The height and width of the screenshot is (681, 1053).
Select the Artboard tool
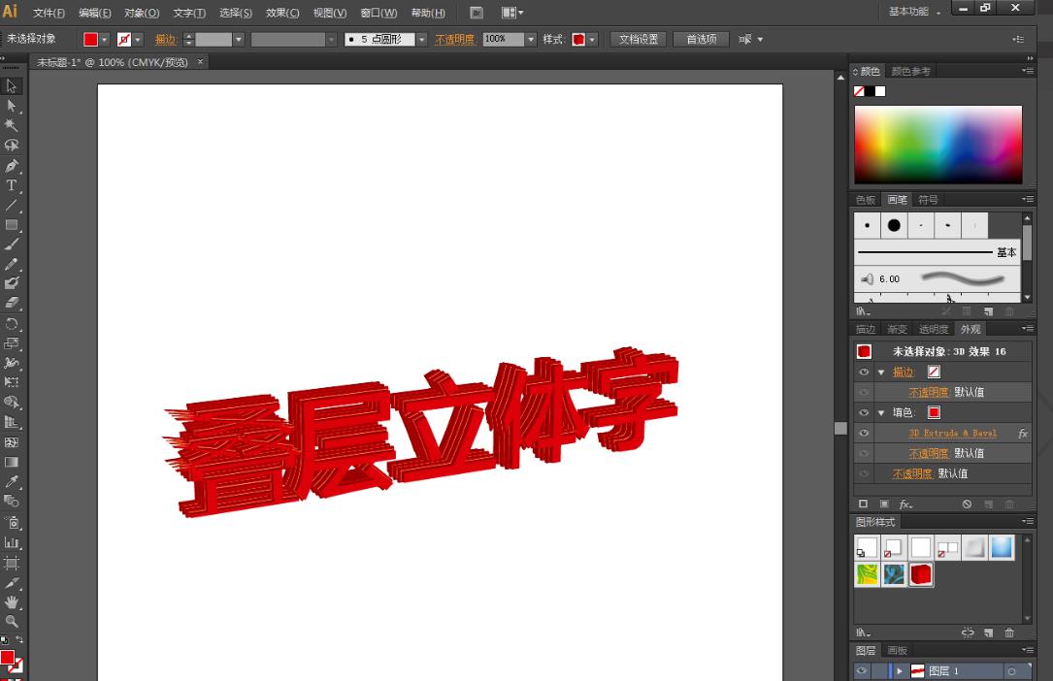point(12,563)
